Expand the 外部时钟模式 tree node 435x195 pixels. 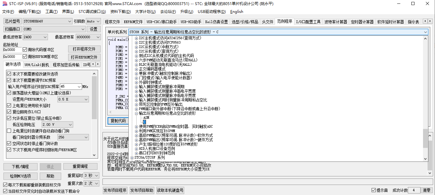coord(137,82)
